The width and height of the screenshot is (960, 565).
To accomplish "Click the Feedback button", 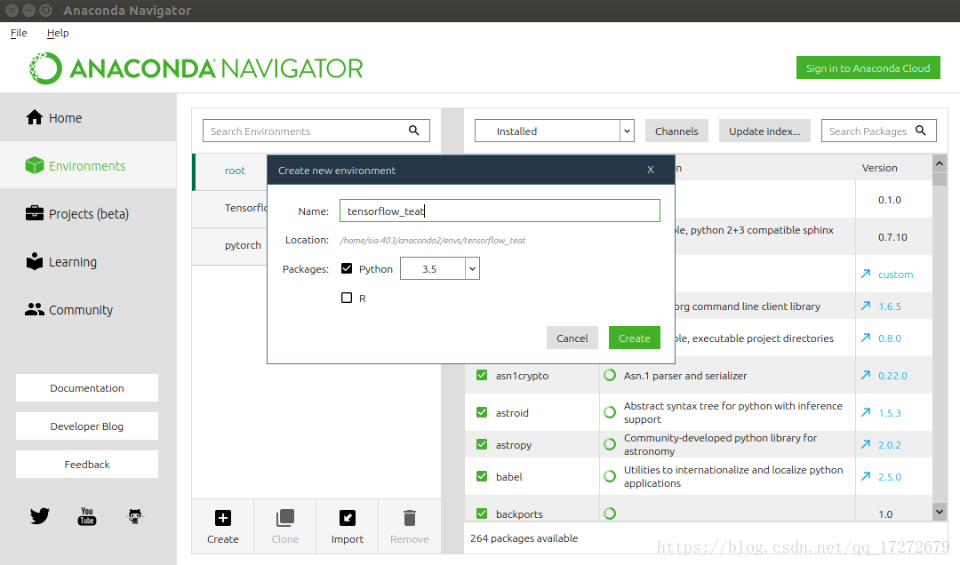I will [x=87, y=464].
